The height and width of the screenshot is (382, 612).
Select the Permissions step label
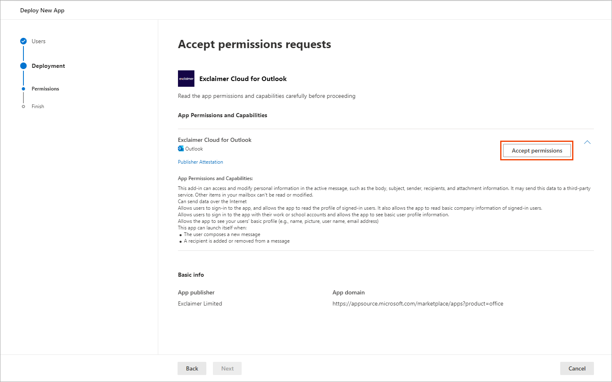pos(45,89)
